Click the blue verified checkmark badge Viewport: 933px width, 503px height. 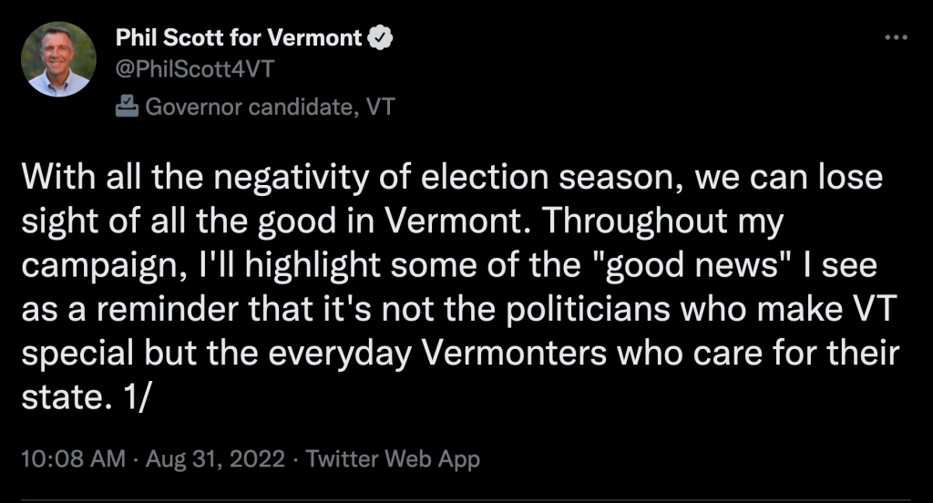point(380,38)
